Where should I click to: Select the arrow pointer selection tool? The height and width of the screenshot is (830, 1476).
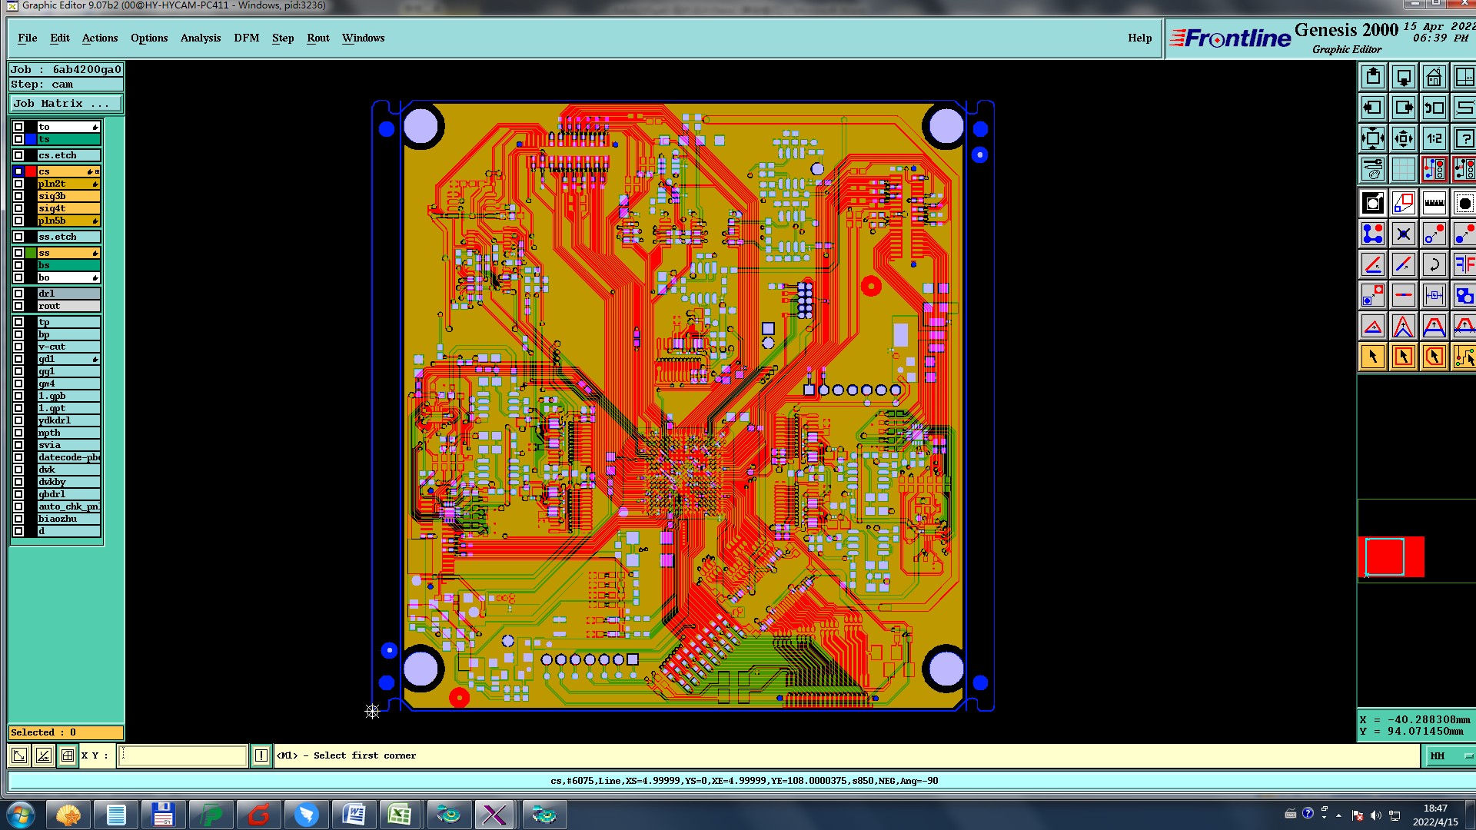(1372, 357)
